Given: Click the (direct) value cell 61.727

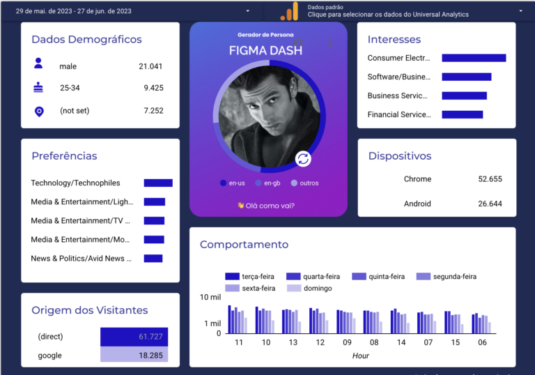Looking at the screenshot, I should click(134, 337).
